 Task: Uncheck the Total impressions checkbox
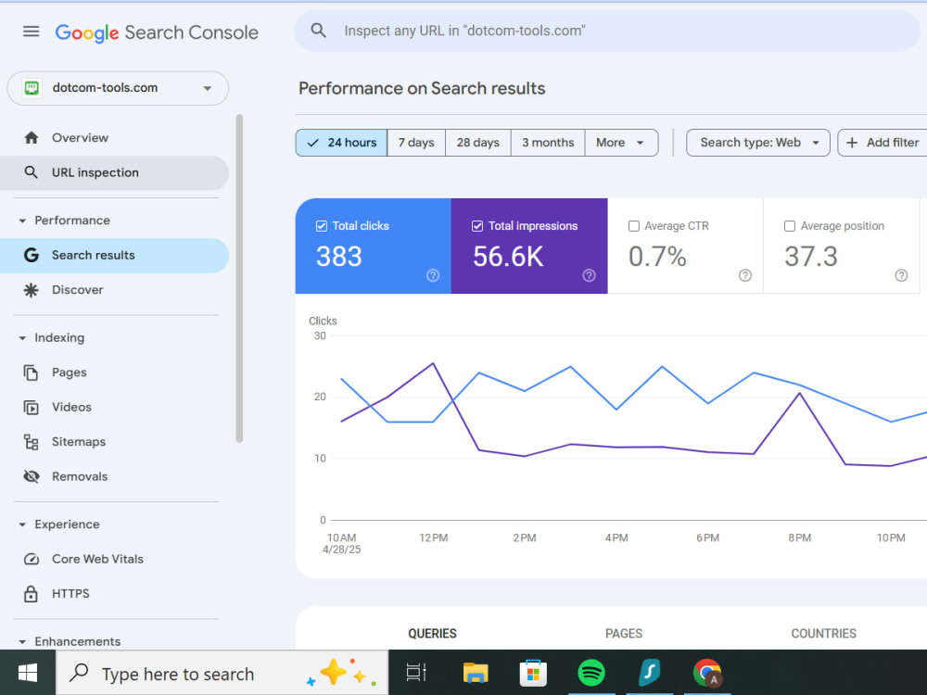[x=477, y=226]
